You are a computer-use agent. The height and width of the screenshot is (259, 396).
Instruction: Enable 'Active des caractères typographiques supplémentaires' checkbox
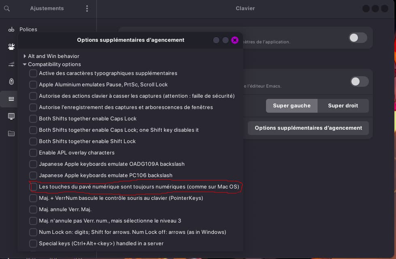[33, 73]
